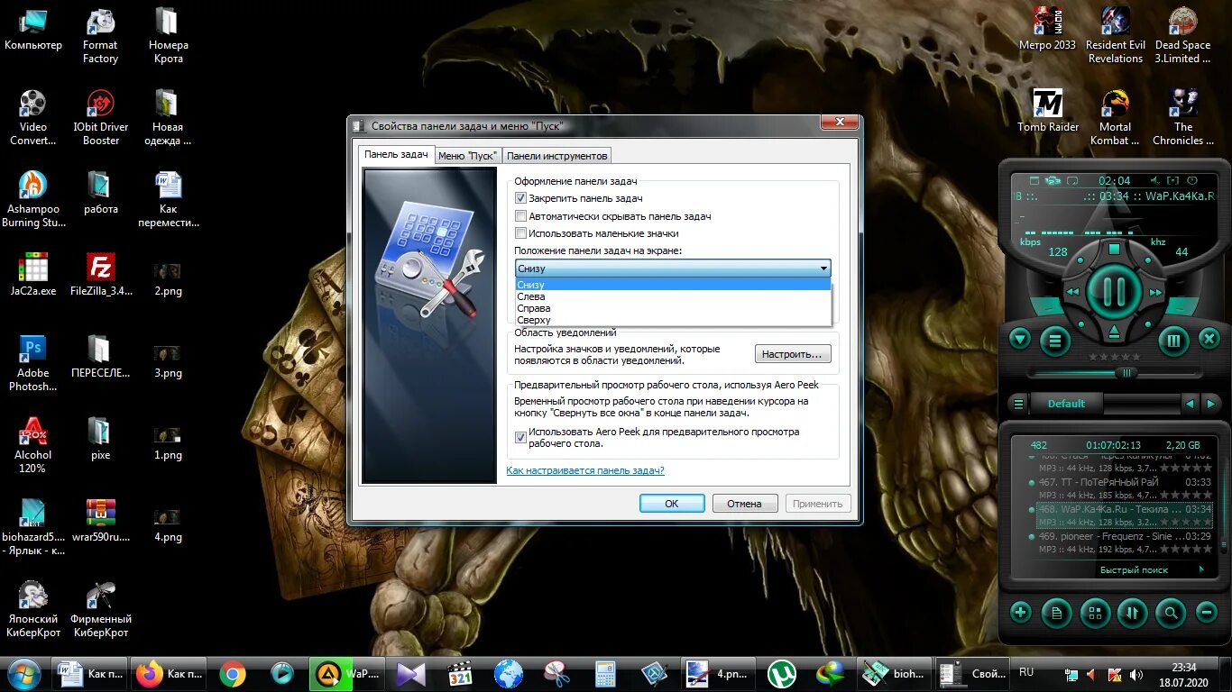Choose Снизу in the position list
1232x692 pixels.
(673, 285)
